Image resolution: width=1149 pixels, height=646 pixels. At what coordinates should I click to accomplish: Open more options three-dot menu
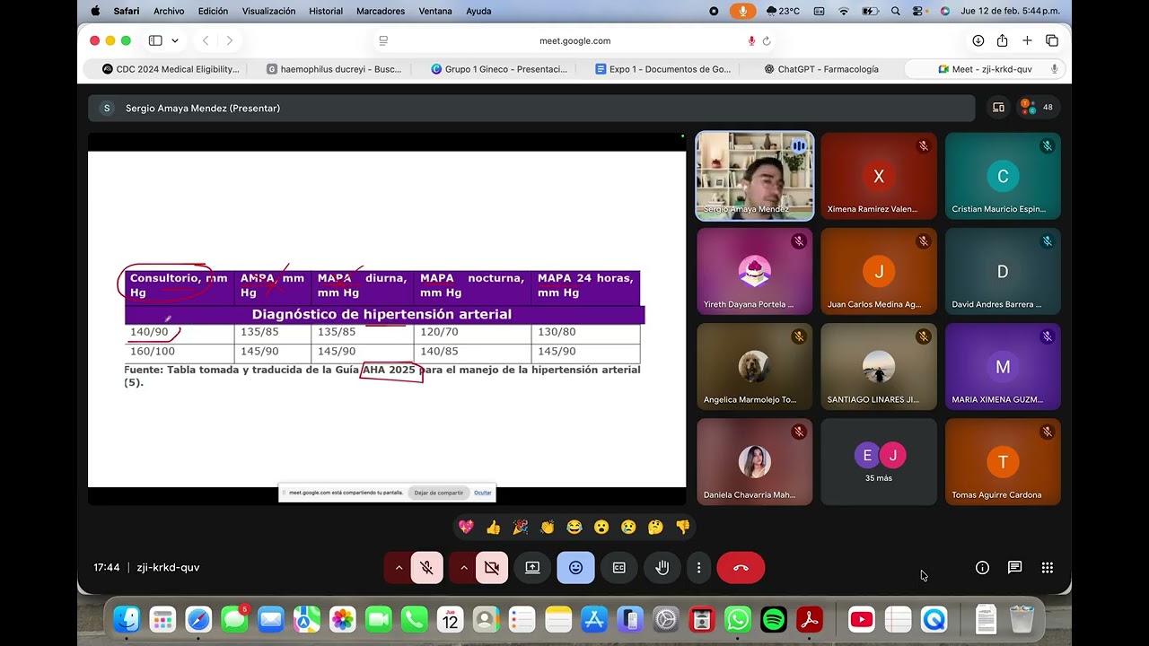pyautogui.click(x=698, y=568)
